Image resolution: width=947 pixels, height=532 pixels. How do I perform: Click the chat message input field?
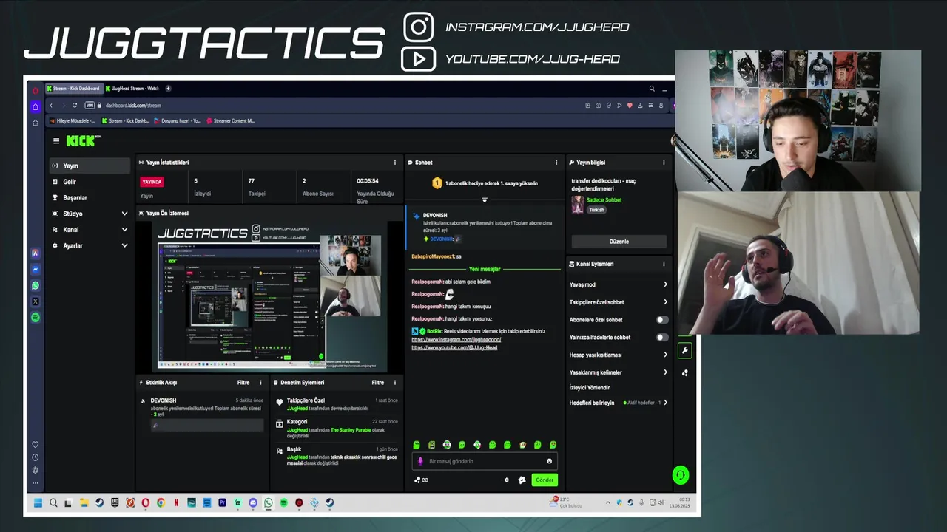(x=485, y=461)
